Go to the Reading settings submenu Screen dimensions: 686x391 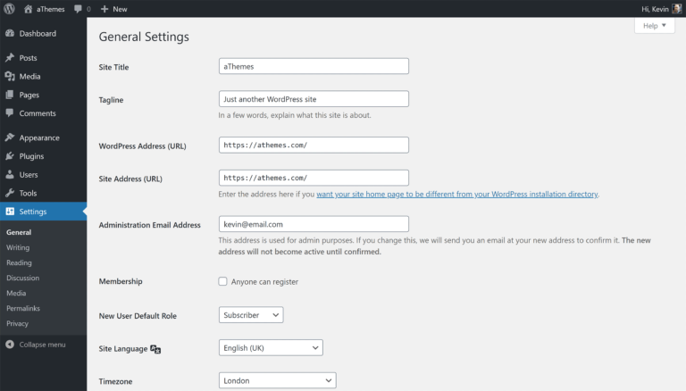pyautogui.click(x=19, y=262)
